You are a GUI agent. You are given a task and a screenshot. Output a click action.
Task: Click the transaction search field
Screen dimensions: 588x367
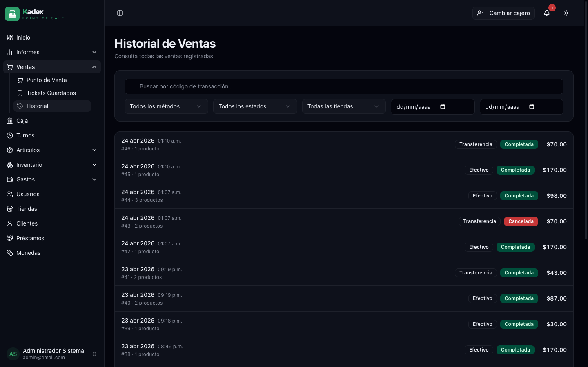344,86
